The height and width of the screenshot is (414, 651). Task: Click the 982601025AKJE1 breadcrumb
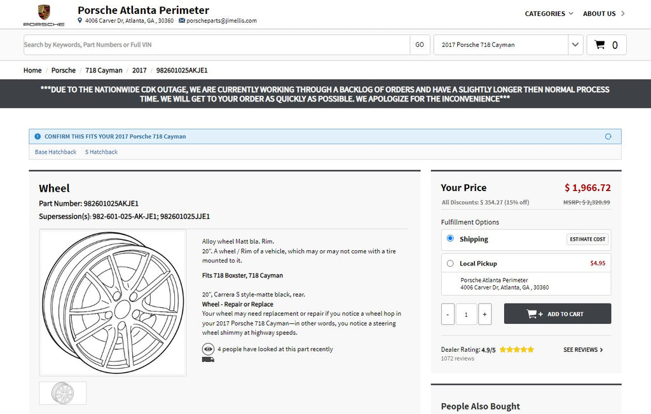point(182,70)
